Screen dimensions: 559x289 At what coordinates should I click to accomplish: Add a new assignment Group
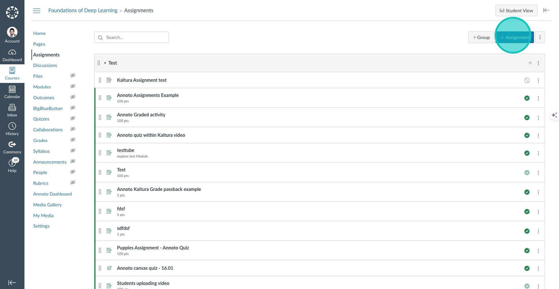click(x=481, y=38)
